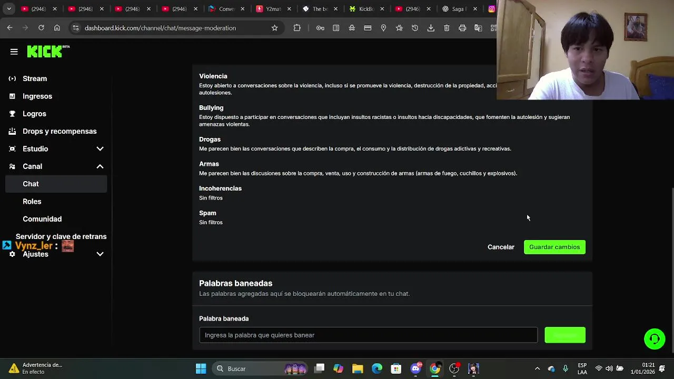This screenshot has width=674, height=379.
Task: Switch to the KickBot tab
Action: pos(366,9)
